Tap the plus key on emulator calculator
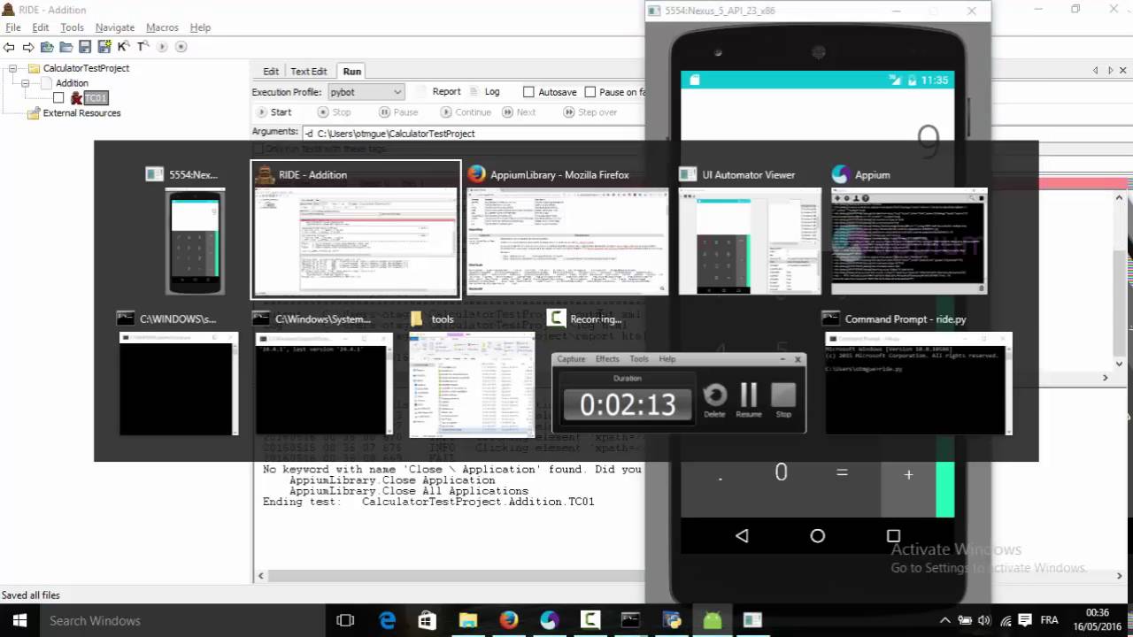Screen dimensions: 1133x637 [908, 474]
